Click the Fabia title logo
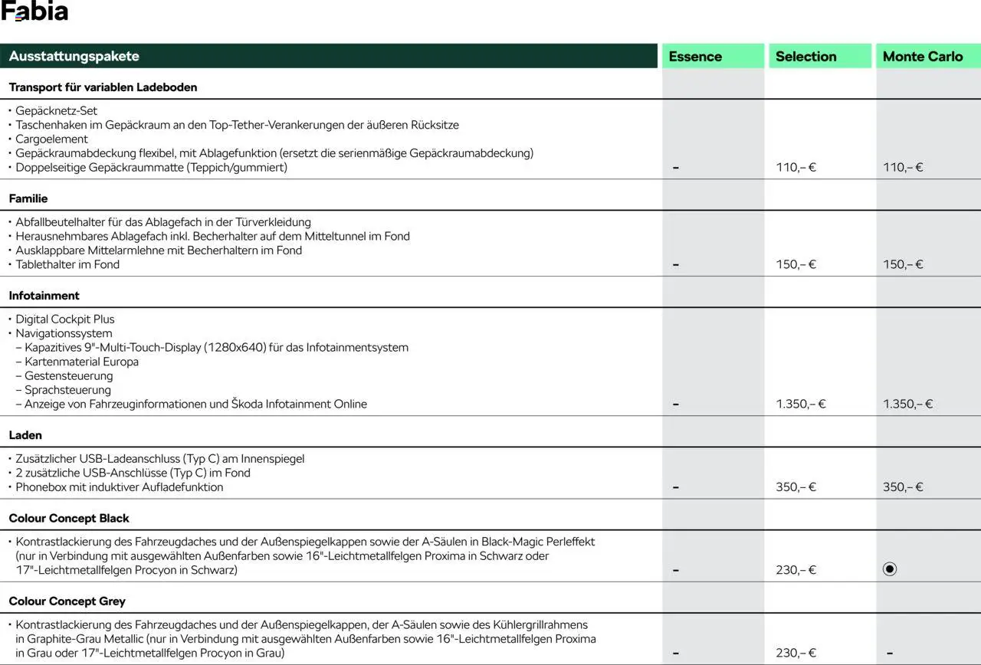Screen dimensions: 981x665 coord(34,11)
